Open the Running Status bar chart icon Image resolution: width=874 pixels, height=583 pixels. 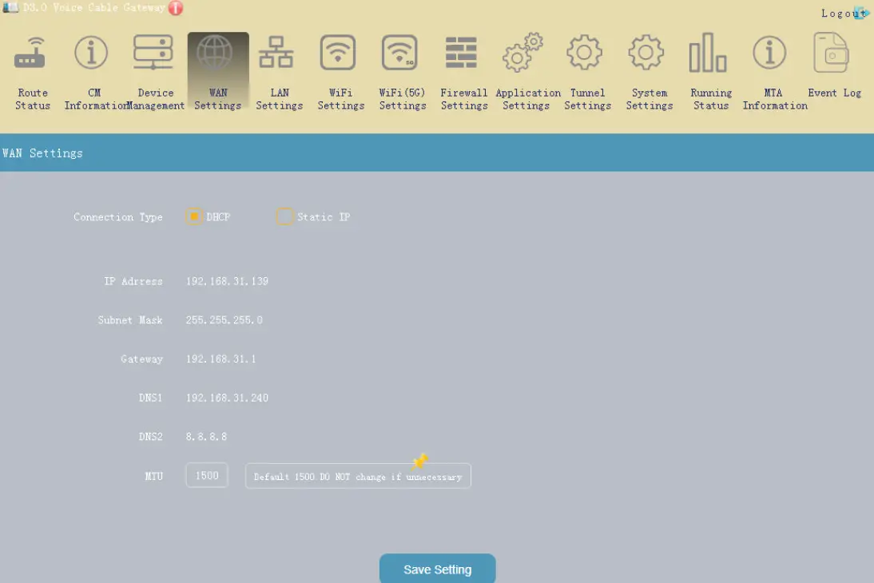pos(708,53)
